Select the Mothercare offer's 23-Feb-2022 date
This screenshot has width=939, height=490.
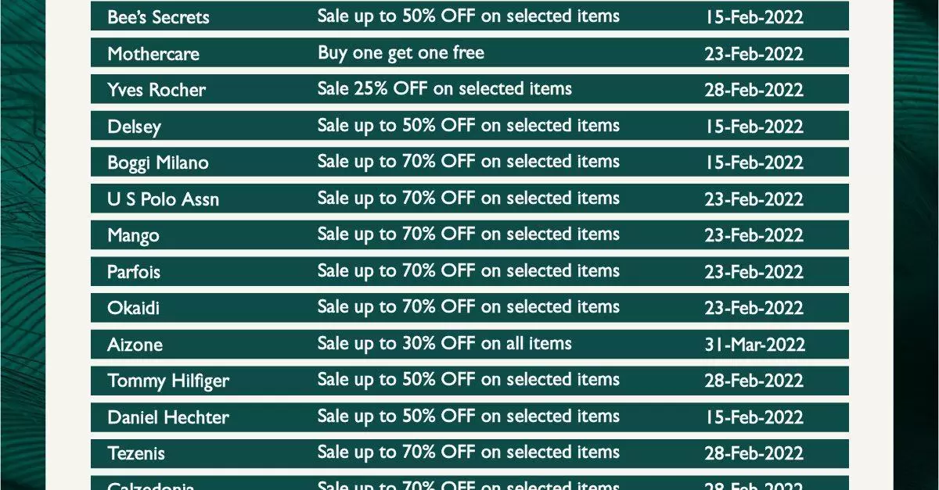pos(754,54)
